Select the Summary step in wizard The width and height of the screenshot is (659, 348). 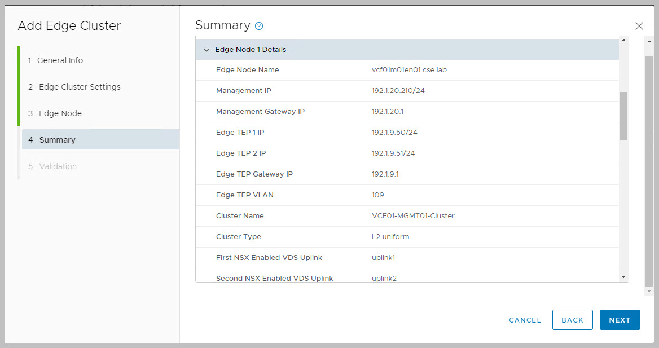pos(57,140)
